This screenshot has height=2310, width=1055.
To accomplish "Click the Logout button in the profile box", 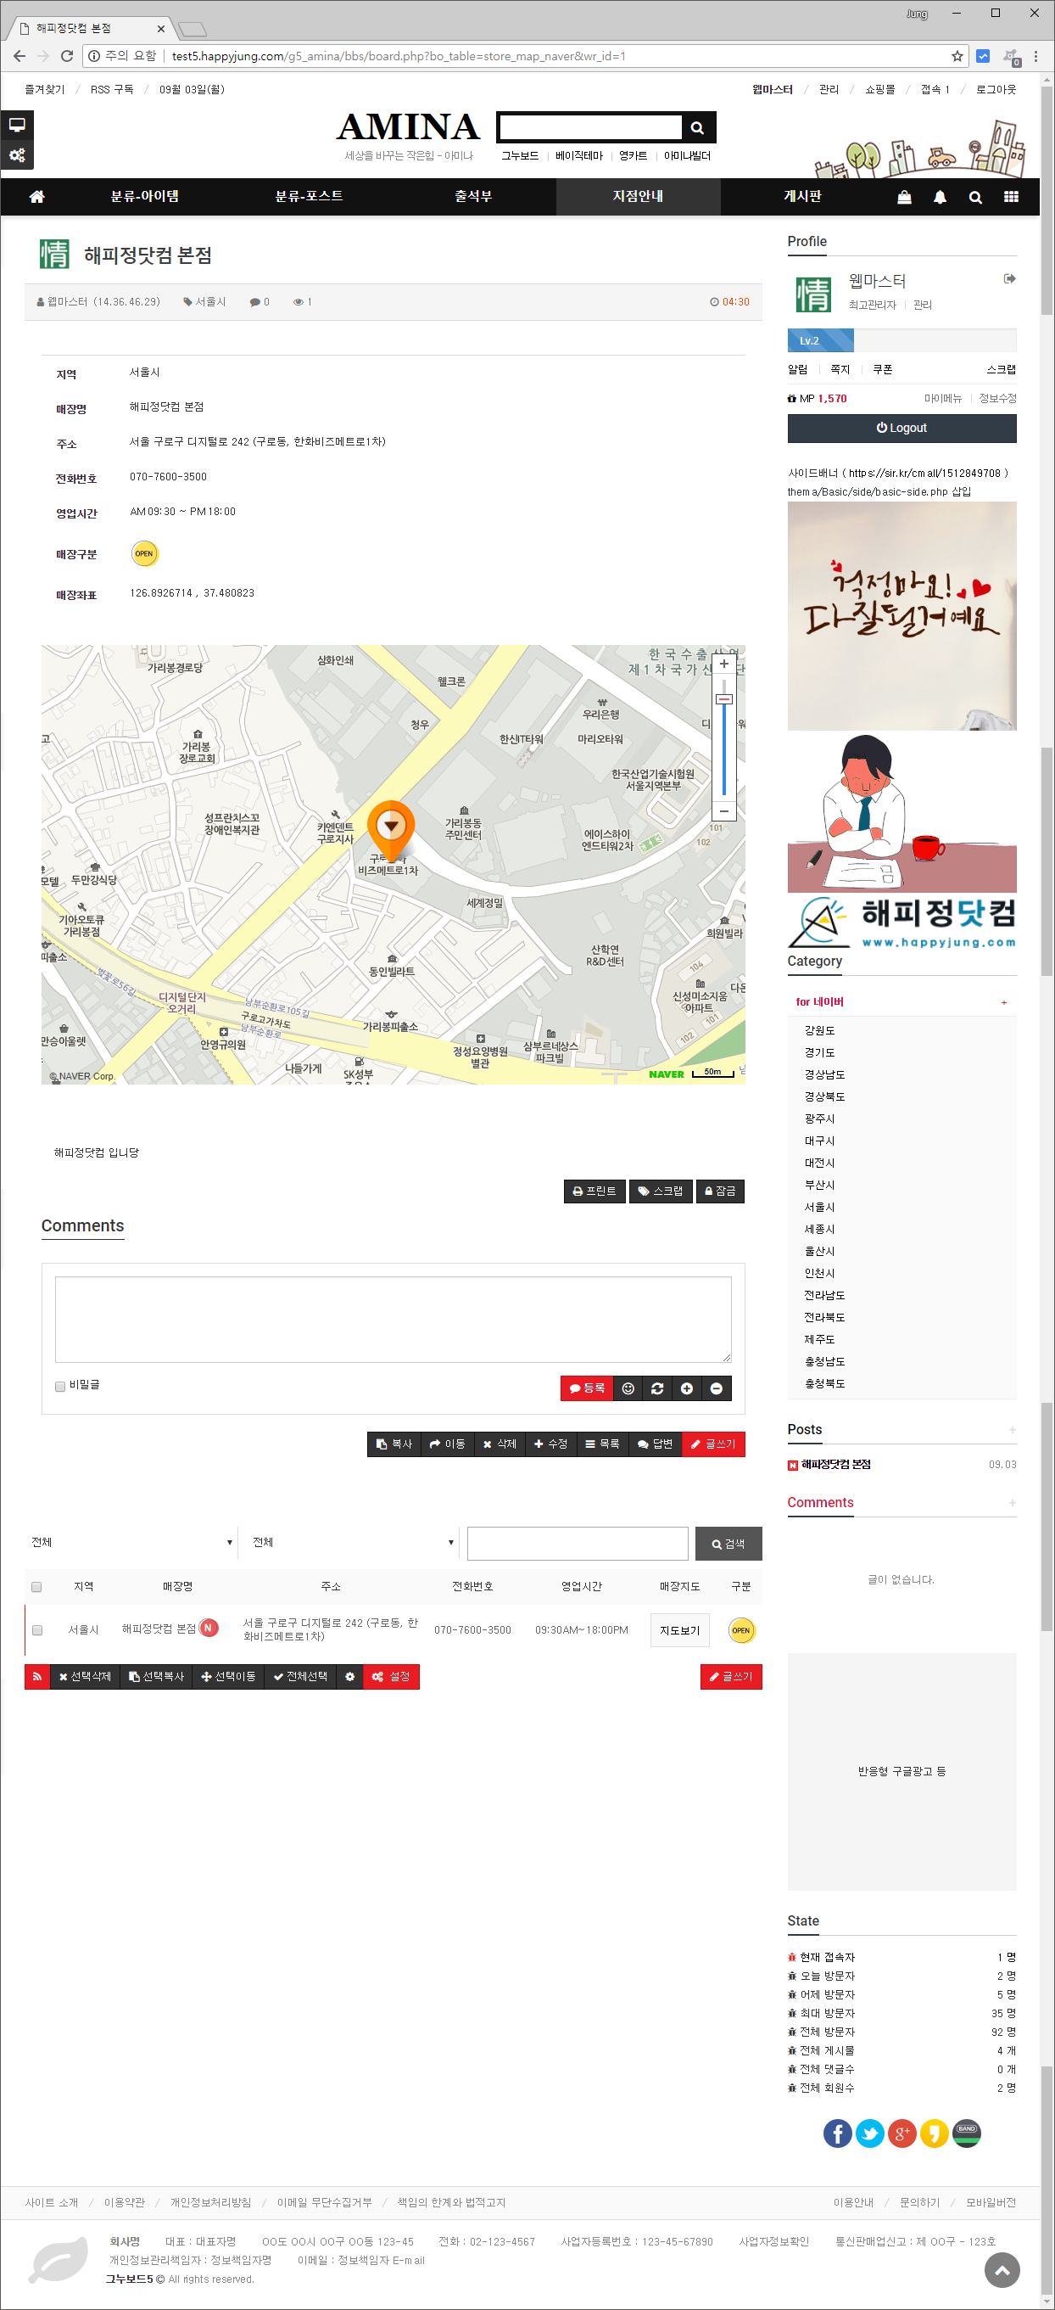I will (x=901, y=428).
